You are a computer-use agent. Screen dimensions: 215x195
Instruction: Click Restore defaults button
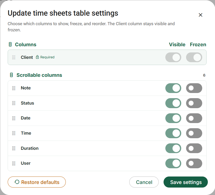(x=37, y=182)
